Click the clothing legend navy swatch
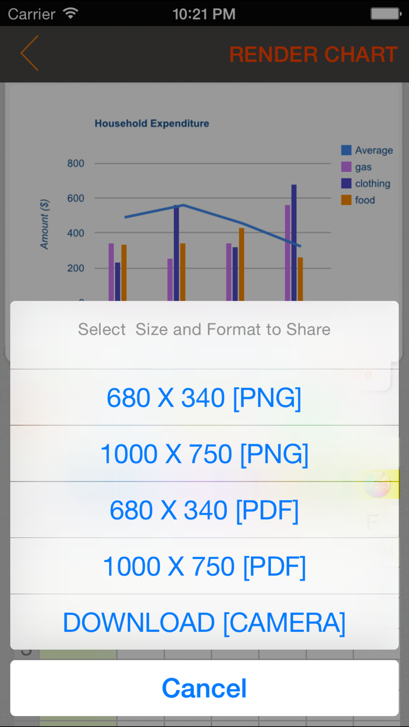409x727 pixels. [x=346, y=183]
